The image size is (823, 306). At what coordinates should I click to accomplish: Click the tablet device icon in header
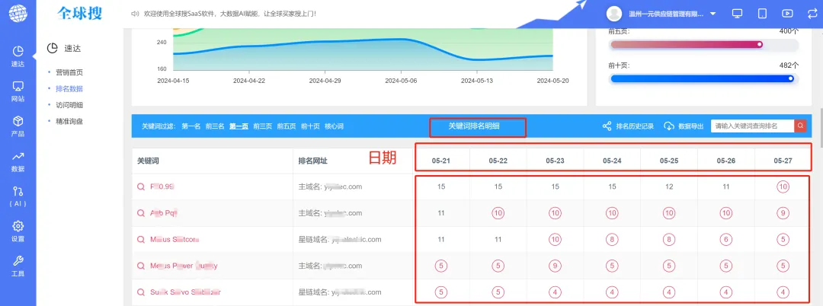(x=761, y=14)
